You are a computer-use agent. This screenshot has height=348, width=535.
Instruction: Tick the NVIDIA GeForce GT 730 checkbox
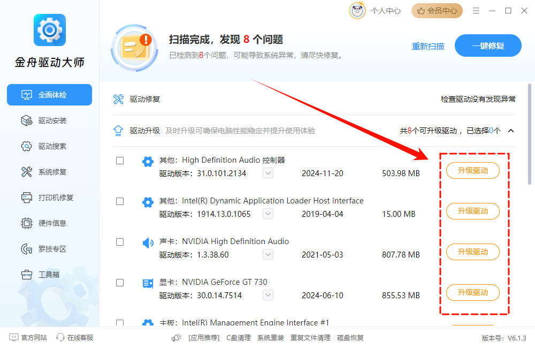[x=120, y=283]
